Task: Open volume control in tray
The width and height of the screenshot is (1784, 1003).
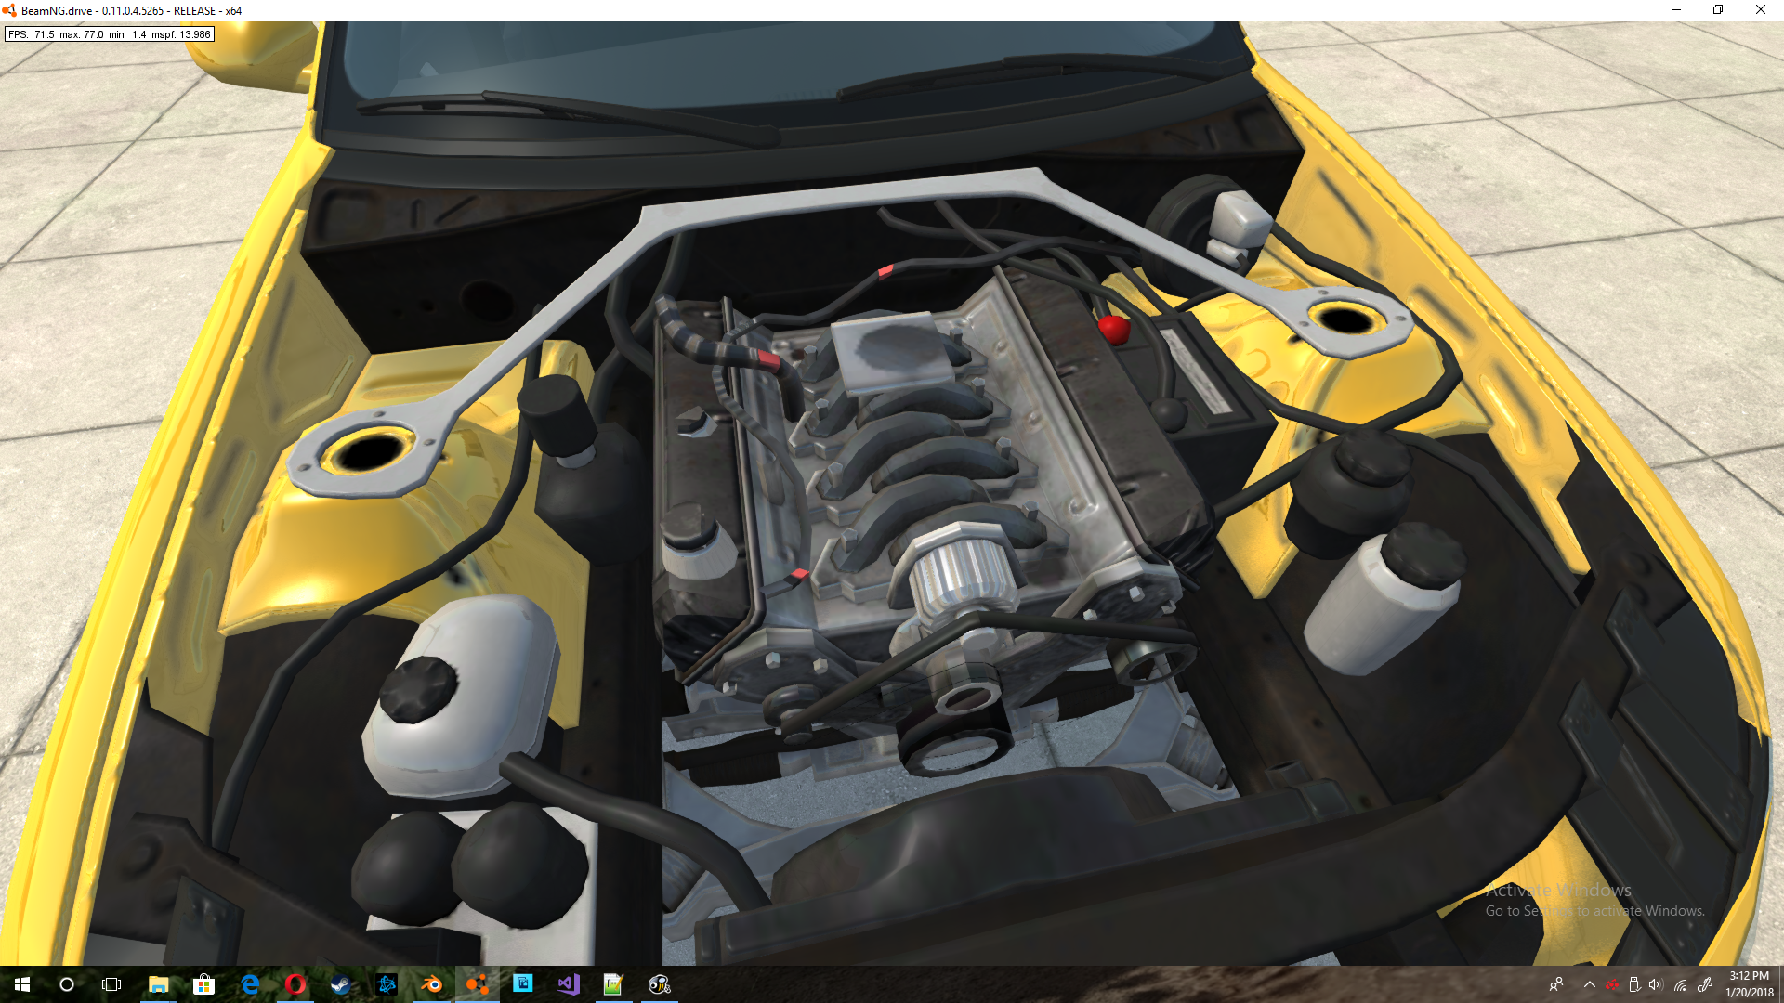Action: pos(1657,984)
